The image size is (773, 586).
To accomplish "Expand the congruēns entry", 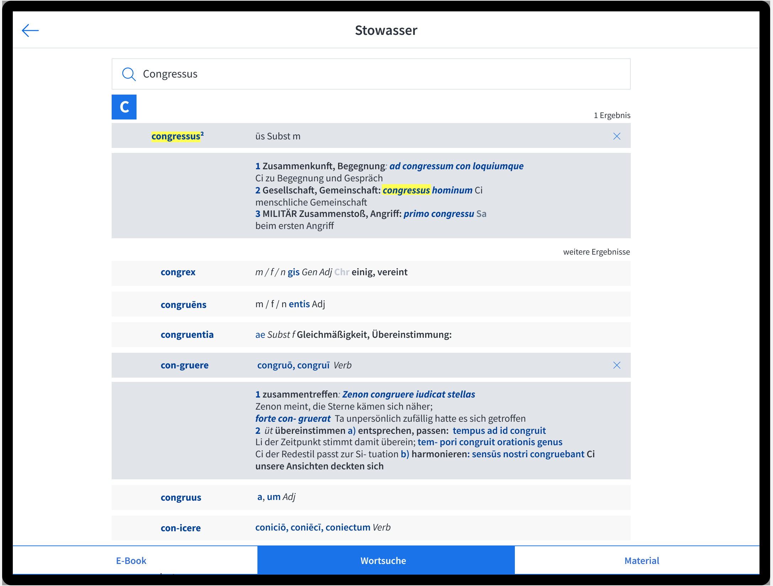I will click(371, 304).
